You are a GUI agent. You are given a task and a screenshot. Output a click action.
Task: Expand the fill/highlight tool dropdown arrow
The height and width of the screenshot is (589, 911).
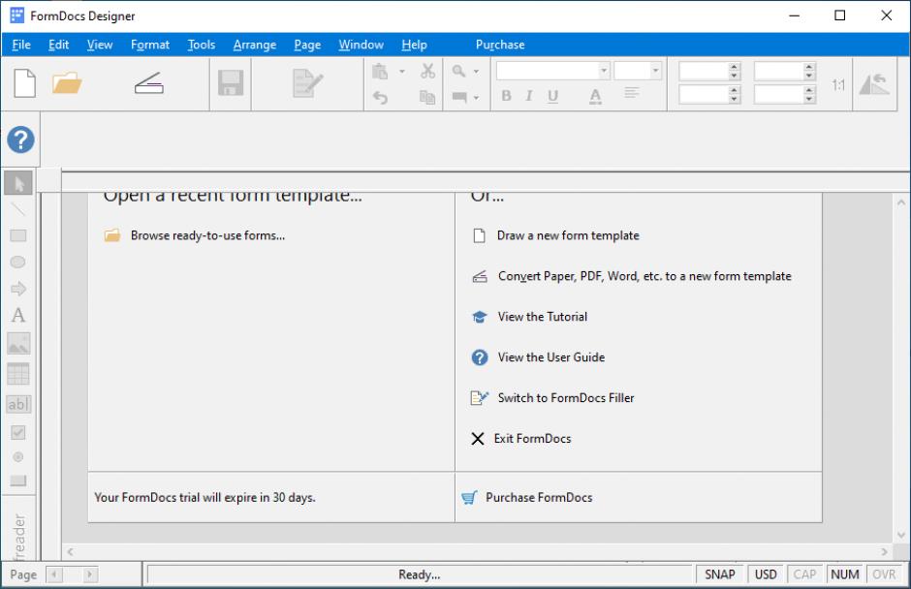tap(476, 98)
